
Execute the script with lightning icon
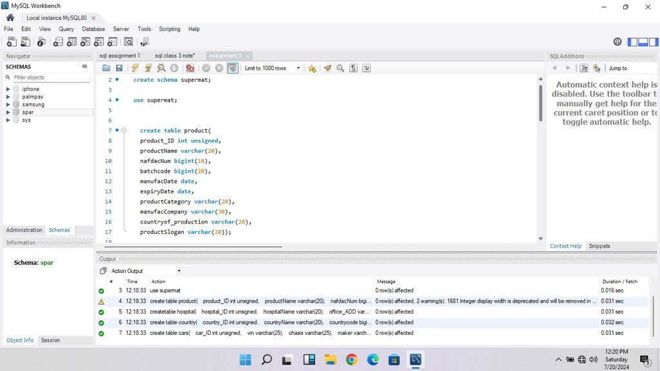pos(135,68)
